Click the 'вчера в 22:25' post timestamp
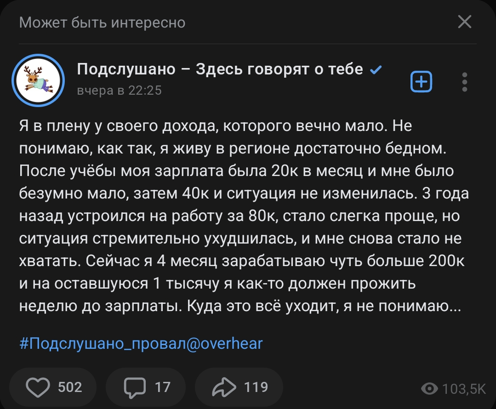The width and height of the screenshot is (496, 409). click(x=120, y=91)
